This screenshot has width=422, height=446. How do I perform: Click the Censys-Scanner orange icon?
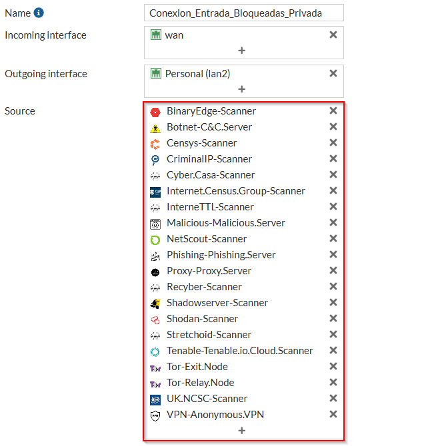click(155, 143)
